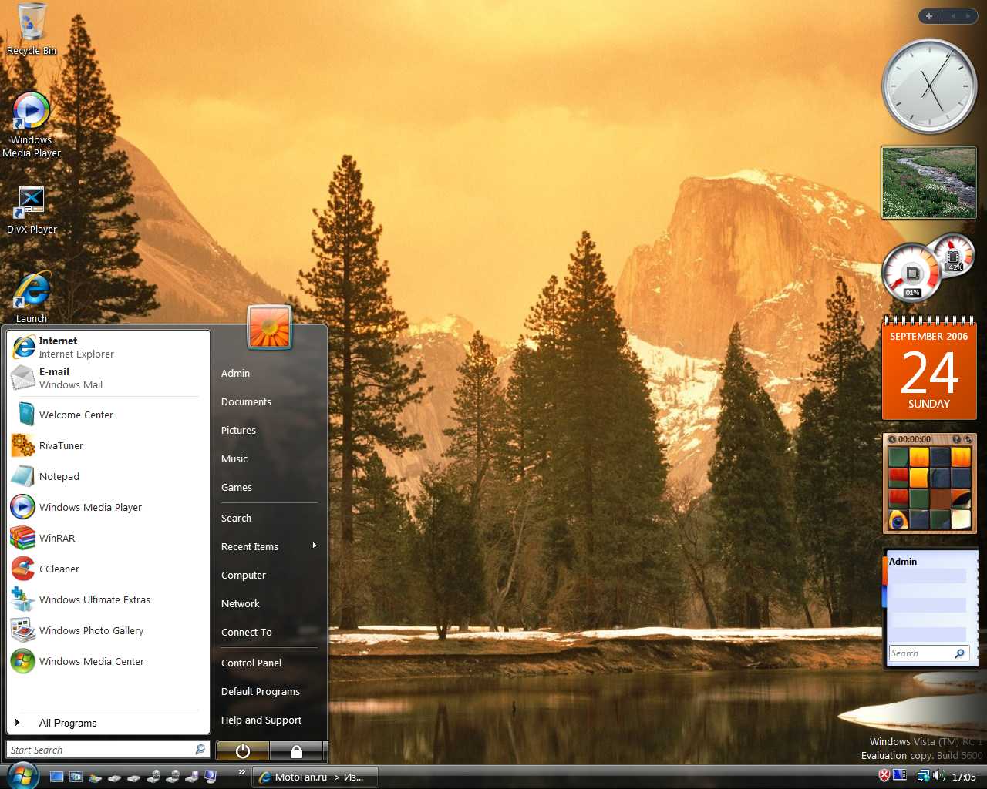Click the lock button in Start menu
The image size is (987, 789).
[296, 750]
